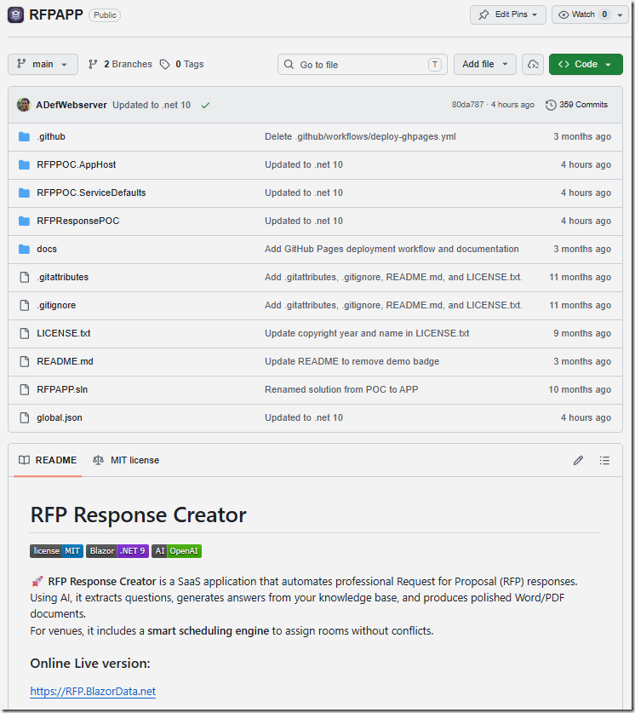
Task: Open the README outline list icon
Action: [604, 461]
